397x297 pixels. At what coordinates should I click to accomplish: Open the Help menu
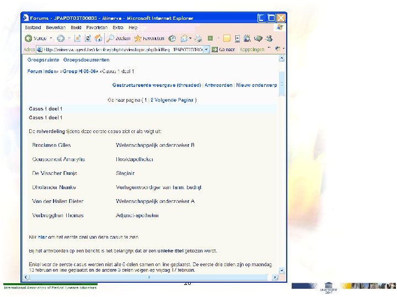[133, 28]
